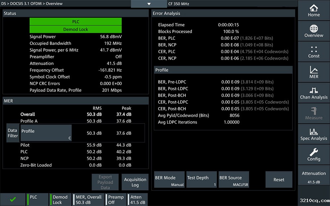The image size is (330, 206).
Task: Open Chan Analysis view
Action: (x=313, y=93)
